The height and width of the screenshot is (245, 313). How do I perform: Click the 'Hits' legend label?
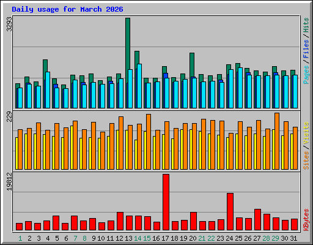[x=306, y=25]
